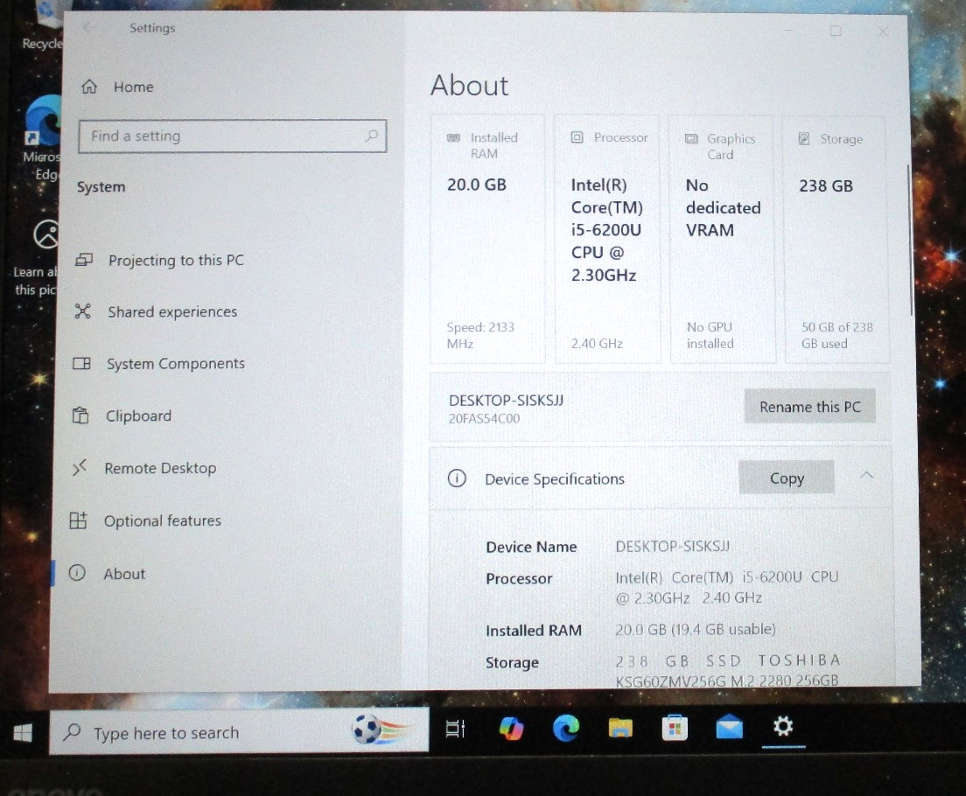
Task: Click the System heading in sidebar
Action: (x=101, y=186)
